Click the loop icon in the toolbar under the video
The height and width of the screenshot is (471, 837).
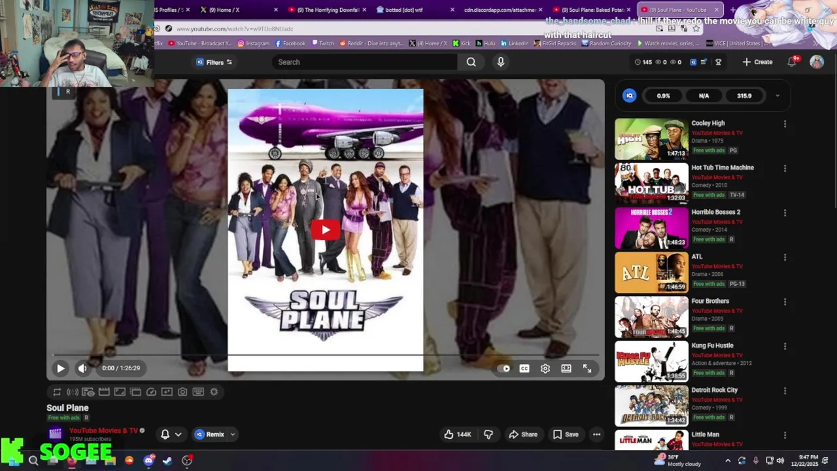point(57,392)
